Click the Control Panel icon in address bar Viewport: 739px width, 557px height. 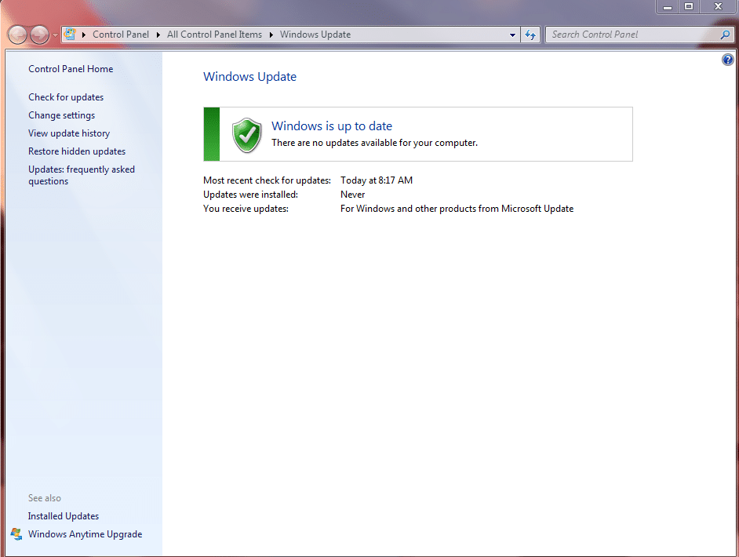(x=70, y=35)
